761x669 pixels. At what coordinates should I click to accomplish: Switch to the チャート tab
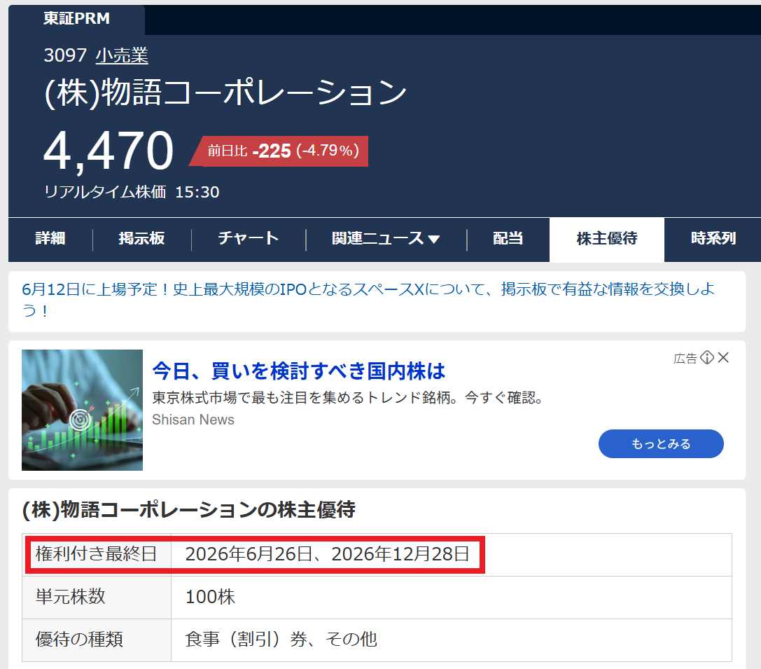click(x=248, y=239)
